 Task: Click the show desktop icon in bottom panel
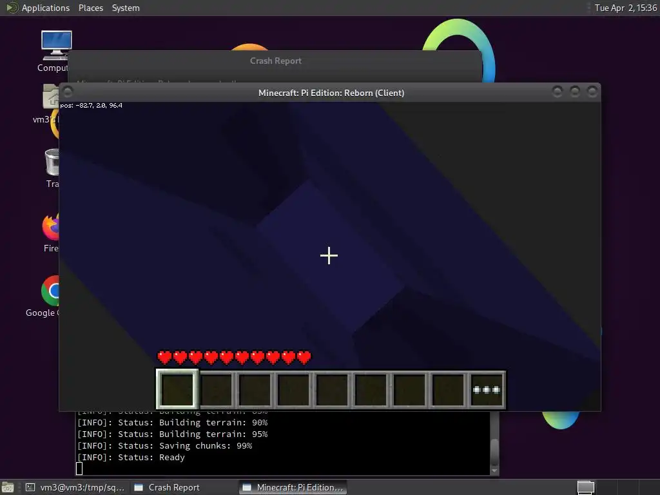[8, 487]
